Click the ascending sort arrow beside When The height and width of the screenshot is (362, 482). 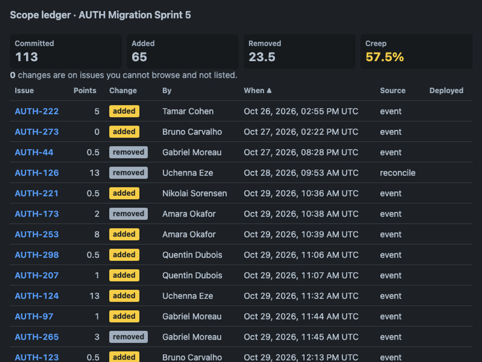pyautogui.click(x=269, y=90)
